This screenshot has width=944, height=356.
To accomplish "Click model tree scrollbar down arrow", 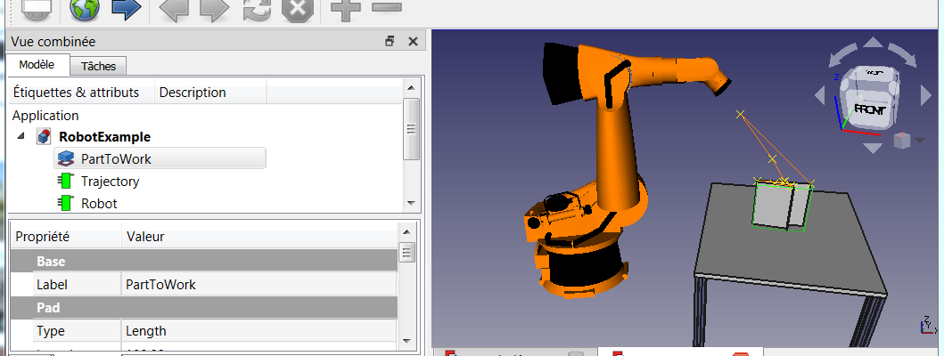I will 411,203.
